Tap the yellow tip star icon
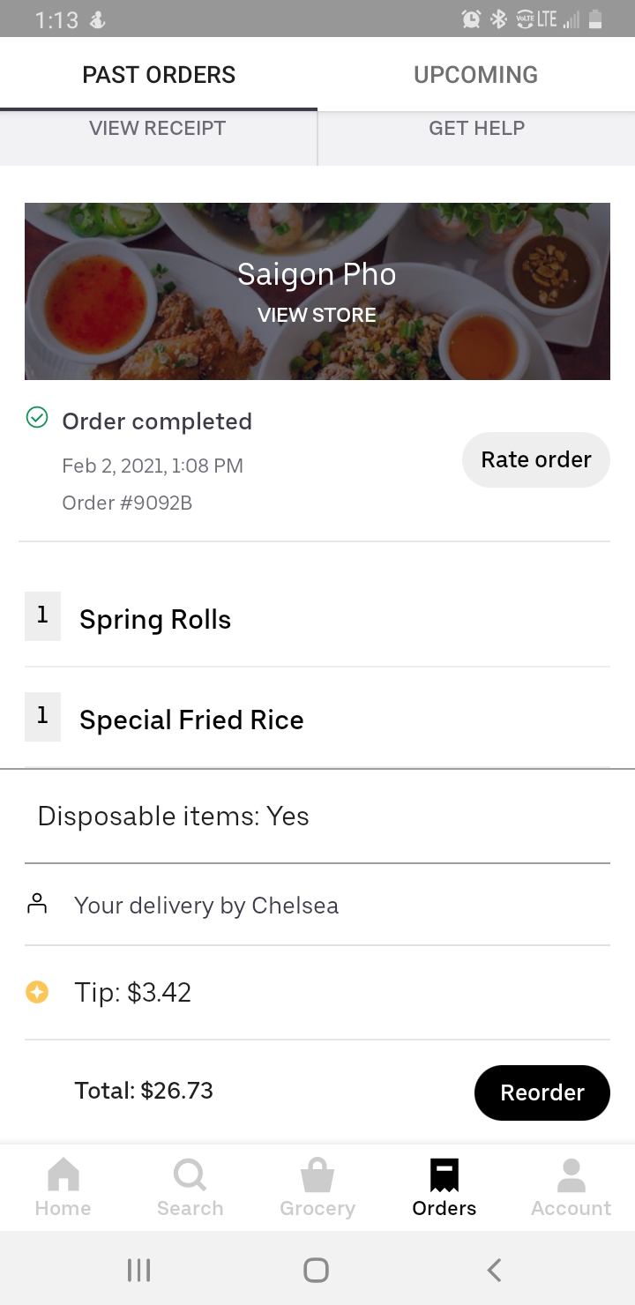Viewport: 635px width, 1305px height. (x=37, y=993)
